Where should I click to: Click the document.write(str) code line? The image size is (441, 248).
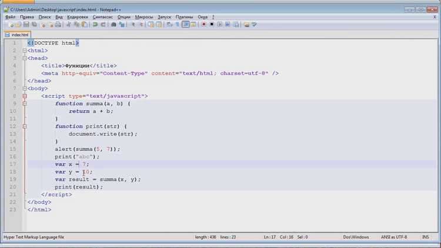[x=103, y=134]
